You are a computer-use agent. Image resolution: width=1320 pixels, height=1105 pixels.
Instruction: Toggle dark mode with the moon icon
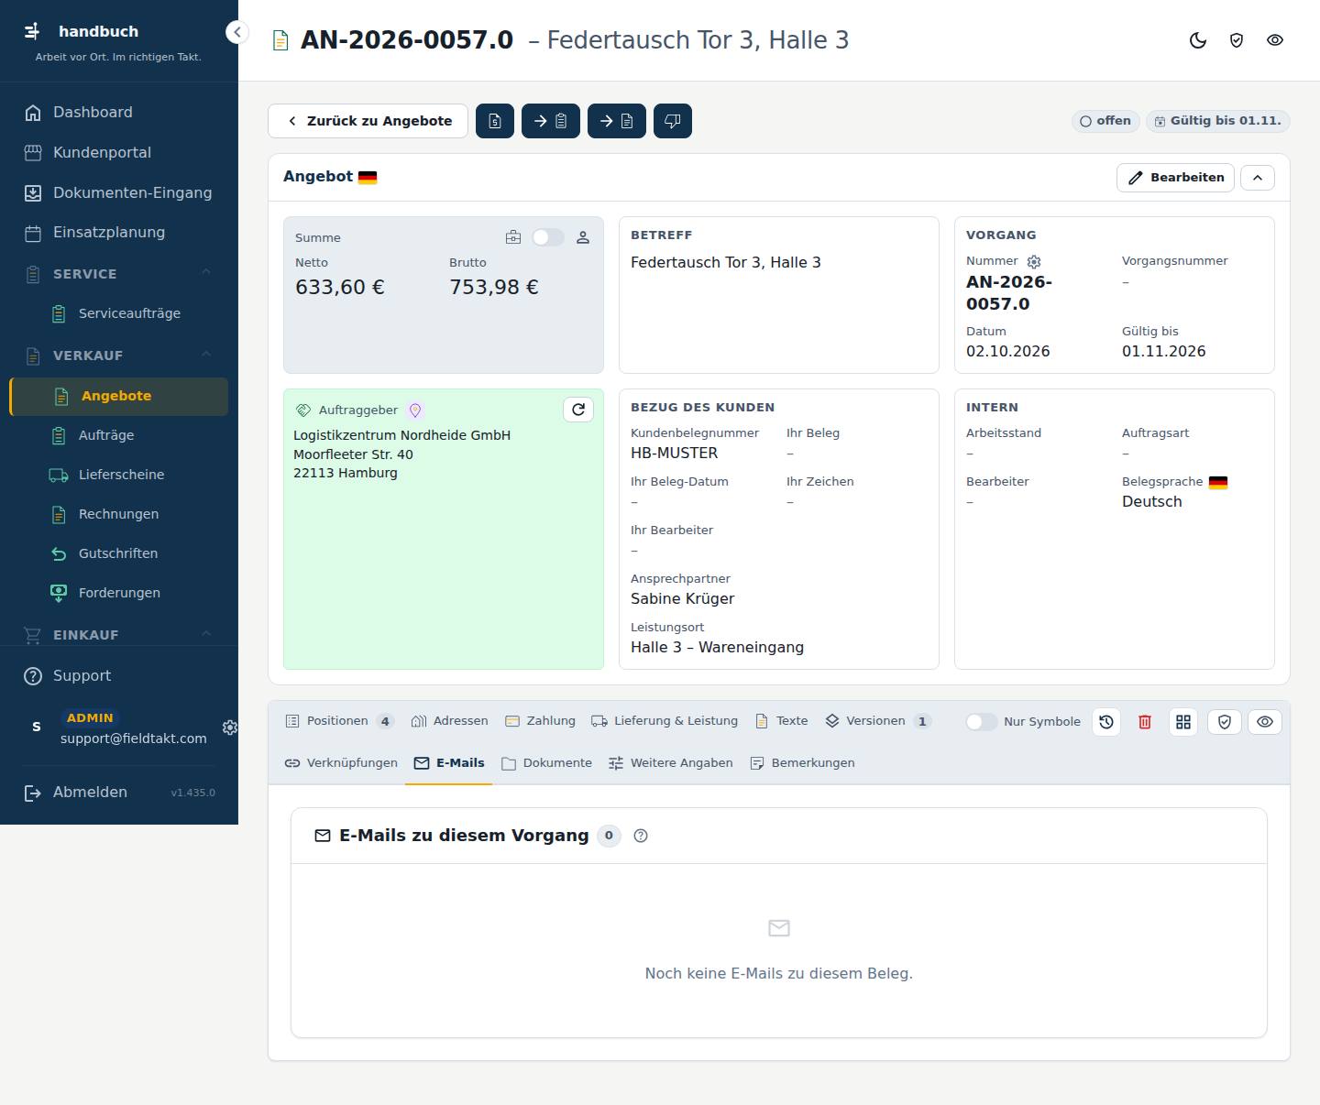click(1198, 40)
